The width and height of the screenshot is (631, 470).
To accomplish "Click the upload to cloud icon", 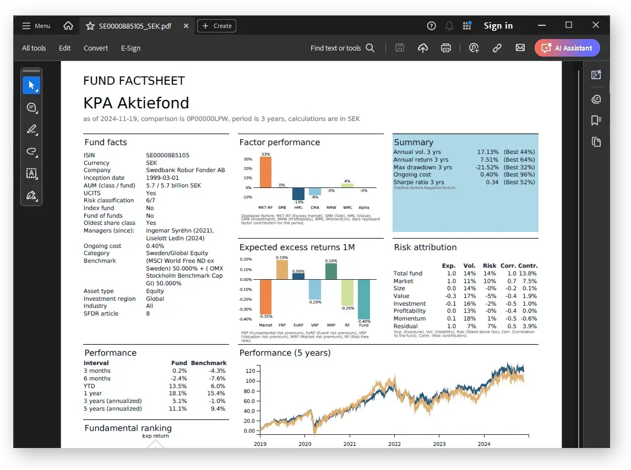I will click(422, 48).
